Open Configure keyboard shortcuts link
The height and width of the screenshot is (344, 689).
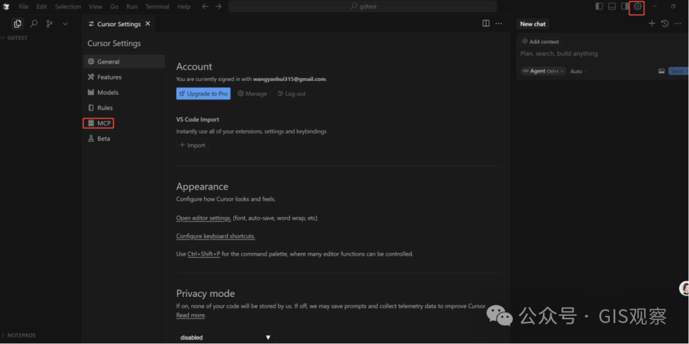click(x=216, y=236)
